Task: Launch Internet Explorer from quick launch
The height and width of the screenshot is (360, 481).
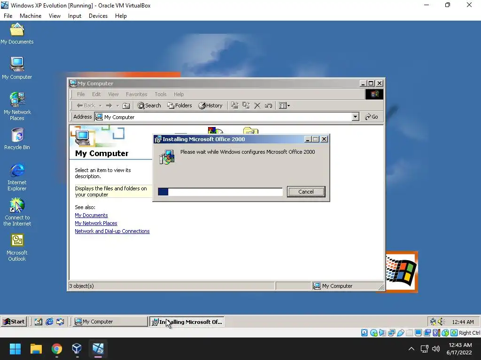Action: [49, 322]
